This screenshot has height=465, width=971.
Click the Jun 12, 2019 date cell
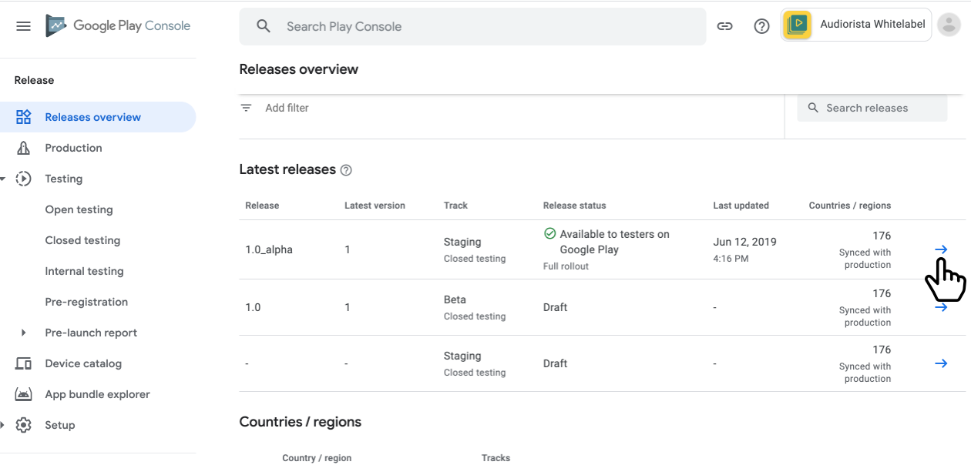(x=744, y=242)
